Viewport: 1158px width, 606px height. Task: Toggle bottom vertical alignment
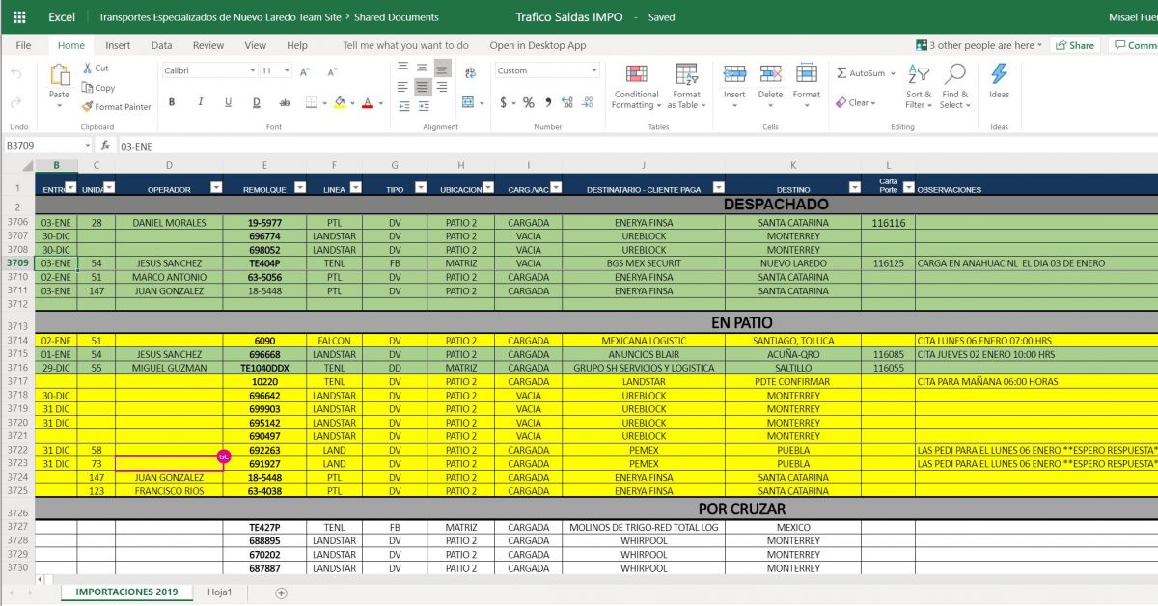click(442, 68)
